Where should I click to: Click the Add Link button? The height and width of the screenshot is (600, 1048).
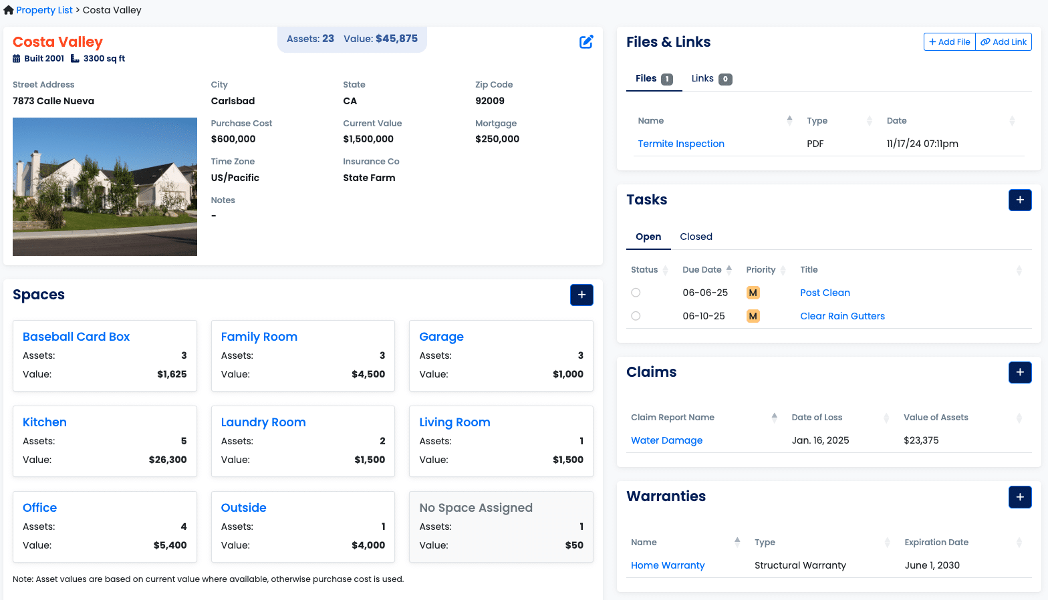tap(1004, 41)
